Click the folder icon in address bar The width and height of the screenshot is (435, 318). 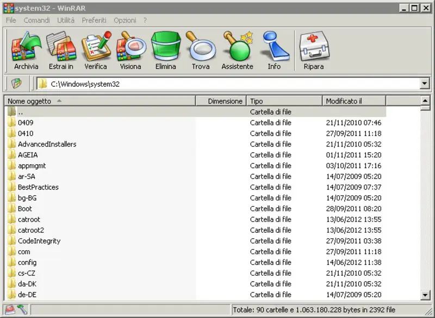point(42,84)
